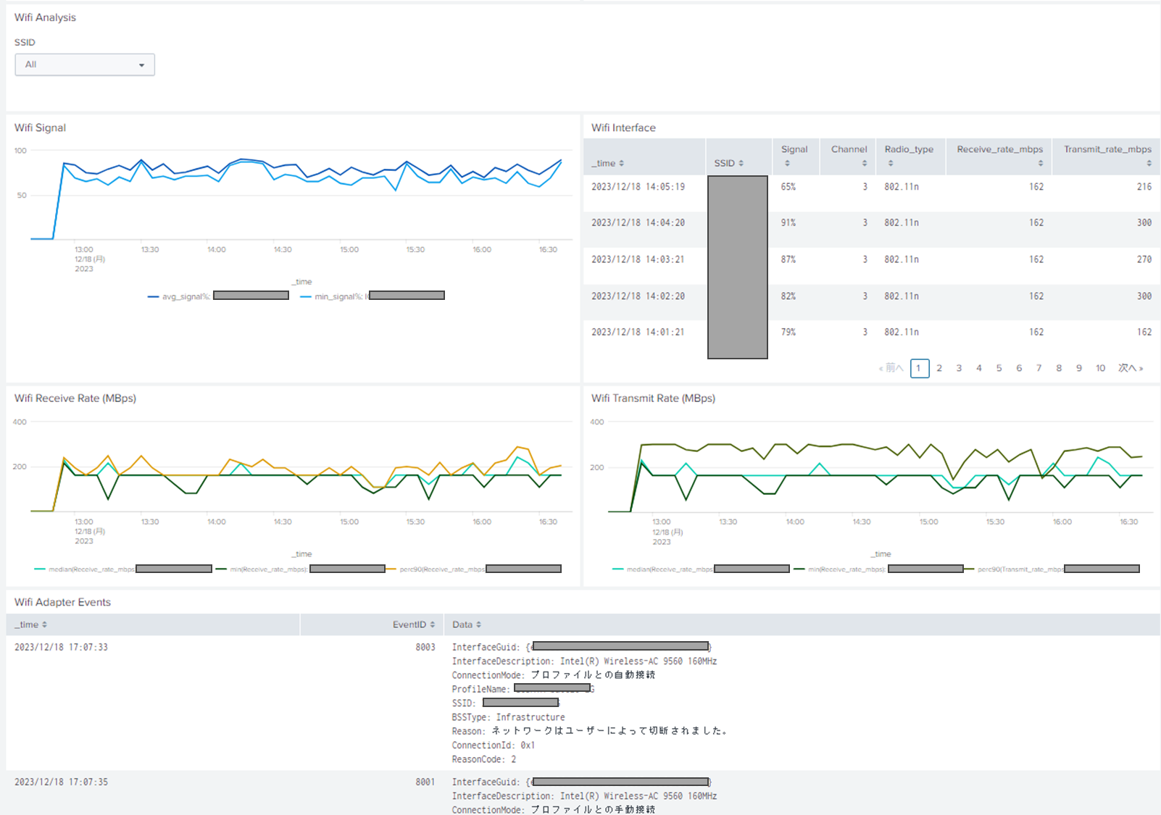Click the 79% signal cell
Image resolution: width=1161 pixels, height=815 pixels.
[788, 332]
